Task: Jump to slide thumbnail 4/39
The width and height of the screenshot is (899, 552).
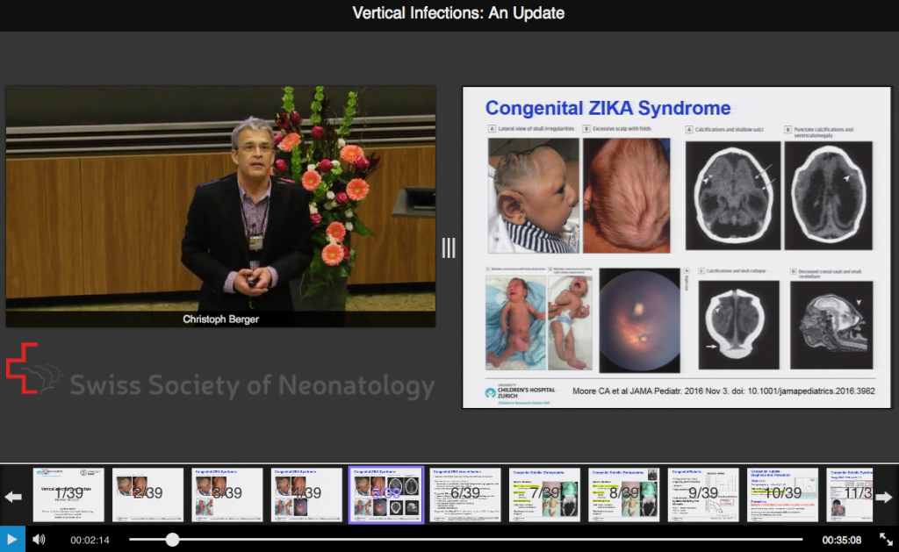Action: tap(306, 495)
